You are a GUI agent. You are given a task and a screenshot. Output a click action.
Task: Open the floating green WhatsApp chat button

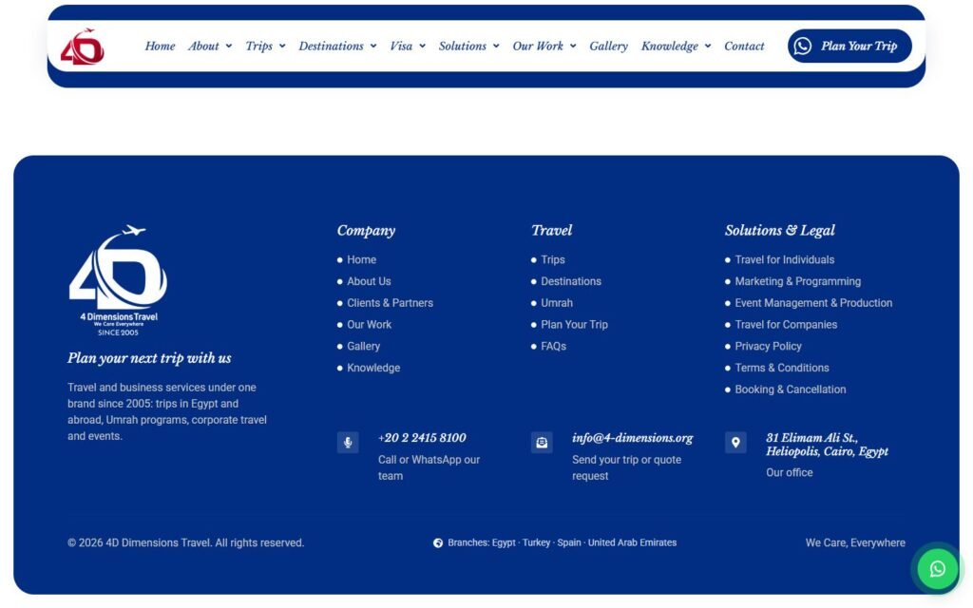937,568
